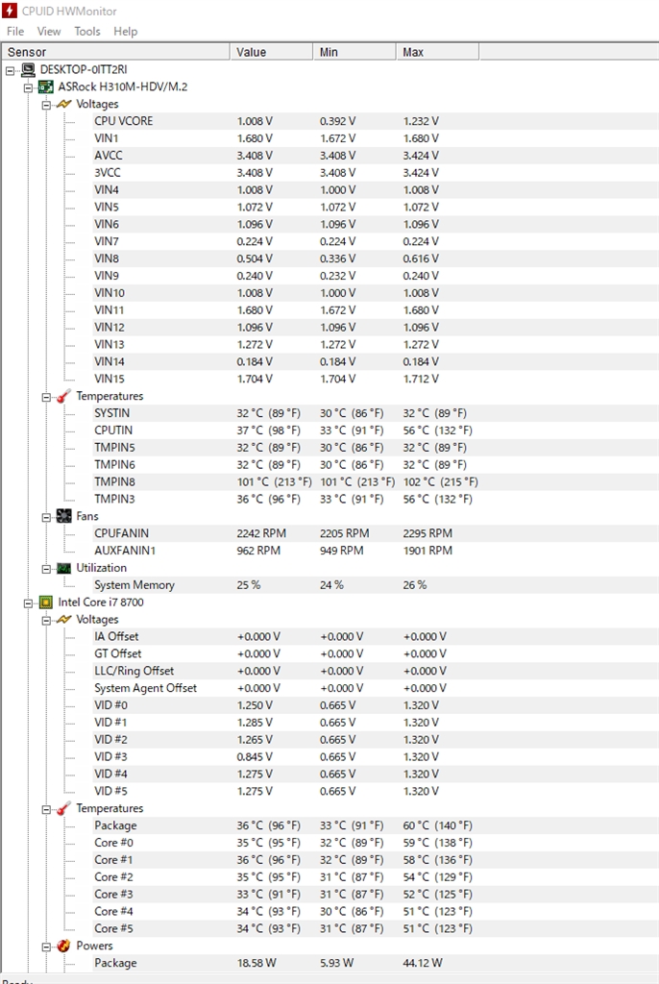Click the Intel Core i7 8700 chip icon
Screen dimensions: 659x984
46,603
